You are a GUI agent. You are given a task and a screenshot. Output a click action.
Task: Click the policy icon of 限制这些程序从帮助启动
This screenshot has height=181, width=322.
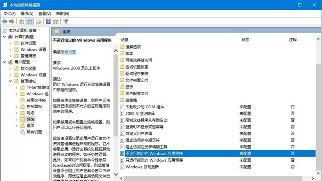(x=122, y=120)
